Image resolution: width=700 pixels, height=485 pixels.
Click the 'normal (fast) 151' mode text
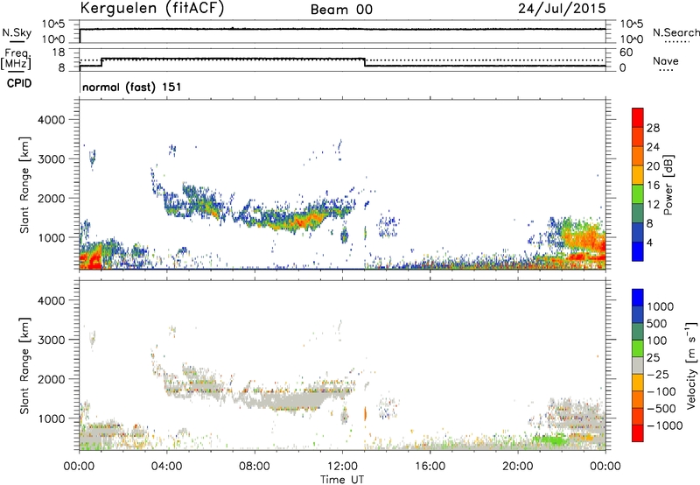point(132,87)
